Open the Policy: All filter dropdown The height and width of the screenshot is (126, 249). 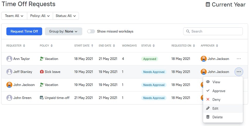(40, 16)
